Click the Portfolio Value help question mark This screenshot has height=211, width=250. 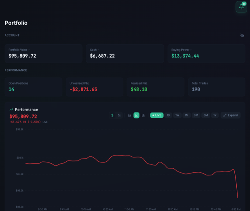pyautogui.click(x=29, y=50)
